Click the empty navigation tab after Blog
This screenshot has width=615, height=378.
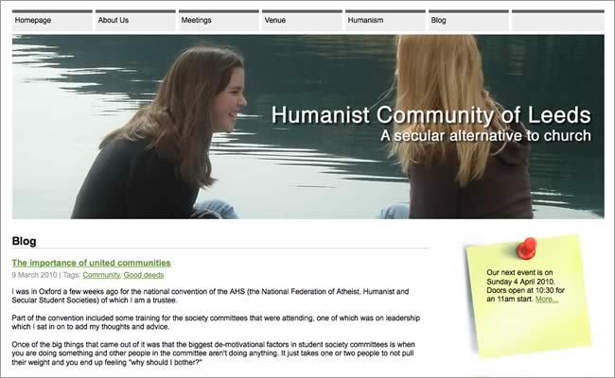557,20
